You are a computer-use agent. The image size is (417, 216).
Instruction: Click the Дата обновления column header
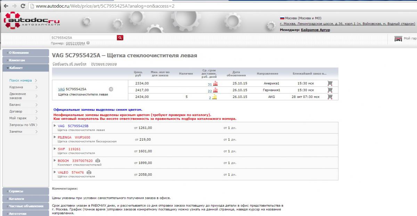click(x=236, y=74)
